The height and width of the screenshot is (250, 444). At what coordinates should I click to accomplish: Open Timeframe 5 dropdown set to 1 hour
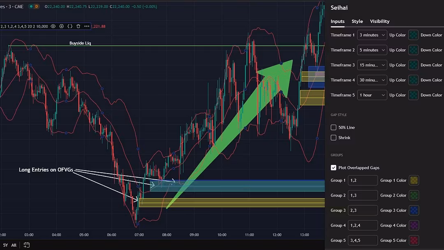[372, 95]
